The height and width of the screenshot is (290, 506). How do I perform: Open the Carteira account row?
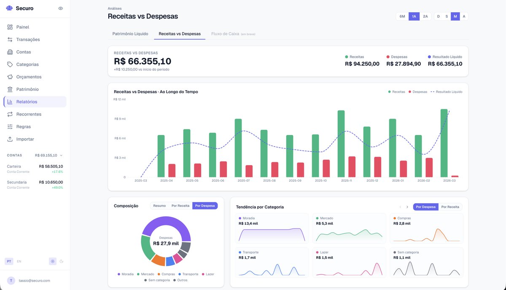pyautogui.click(x=35, y=169)
